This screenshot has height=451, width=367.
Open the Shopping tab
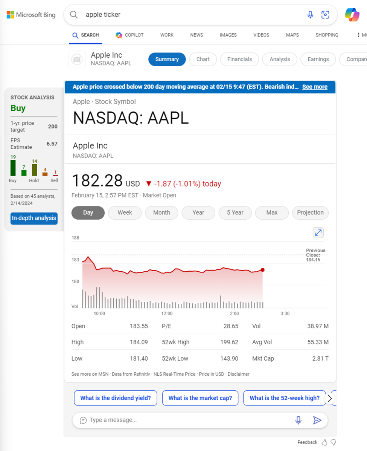[x=327, y=35]
